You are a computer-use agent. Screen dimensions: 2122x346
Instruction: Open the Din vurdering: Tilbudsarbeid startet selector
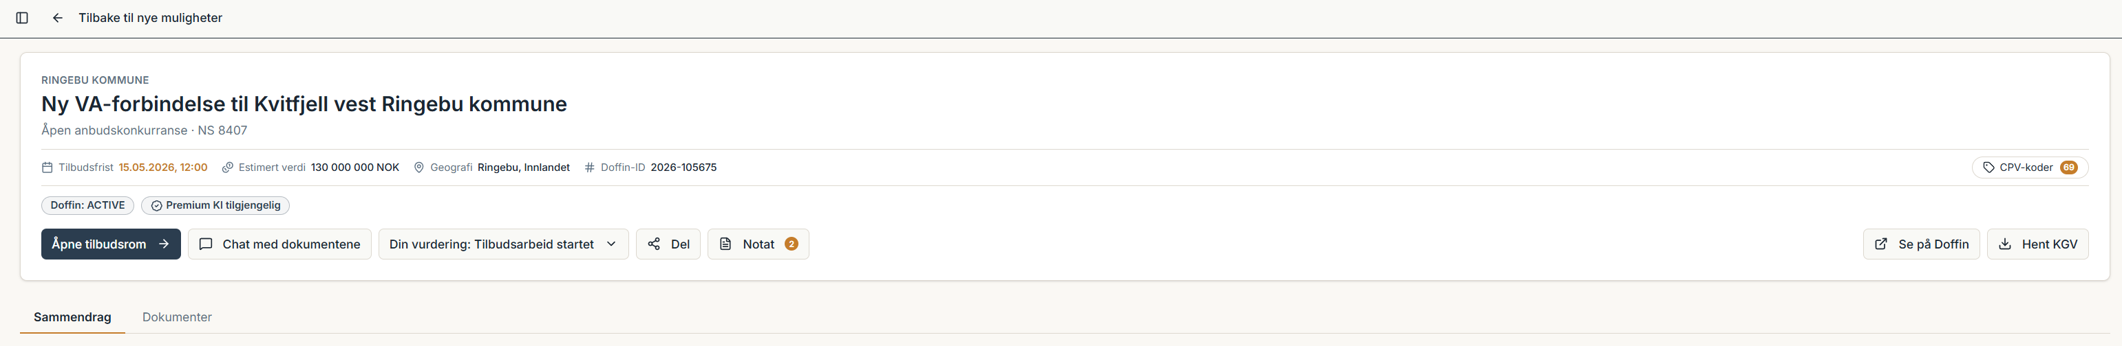pyautogui.click(x=503, y=244)
